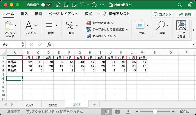
Task: Expand the フォント dropdown arrow
Action: [36, 25]
